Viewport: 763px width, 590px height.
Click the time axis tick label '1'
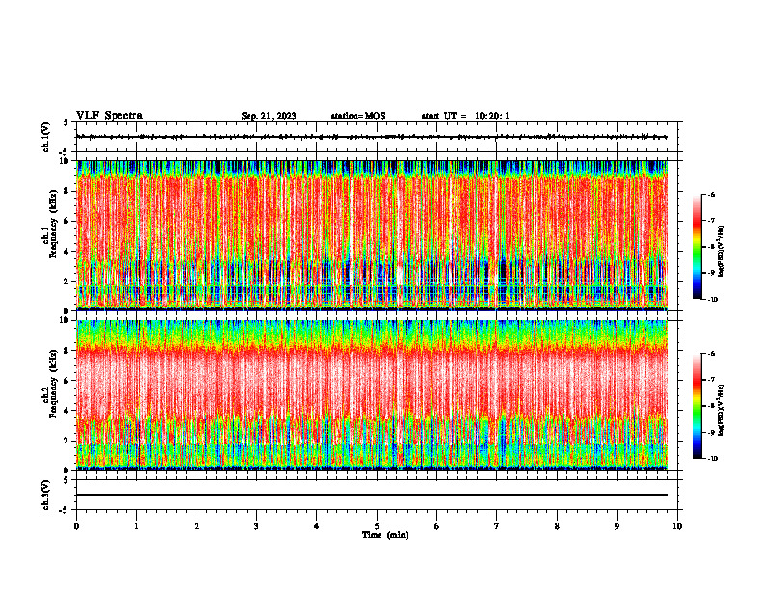click(136, 526)
